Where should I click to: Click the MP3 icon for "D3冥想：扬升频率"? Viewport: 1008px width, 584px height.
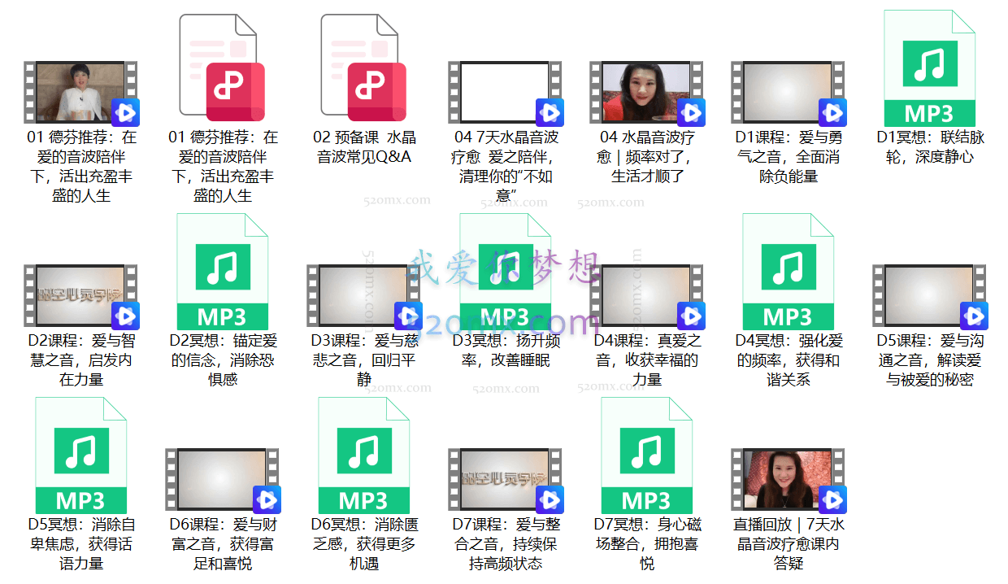pos(505,269)
